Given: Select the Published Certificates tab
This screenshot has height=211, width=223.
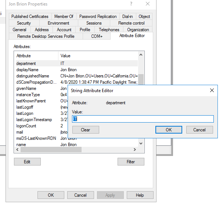Looking at the screenshot, I should 30,17.
